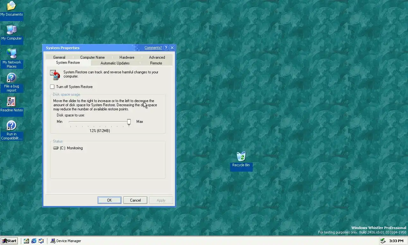This screenshot has height=245, width=408.
Task: Click the System Restore icon in dialog
Action: [x=55, y=75]
